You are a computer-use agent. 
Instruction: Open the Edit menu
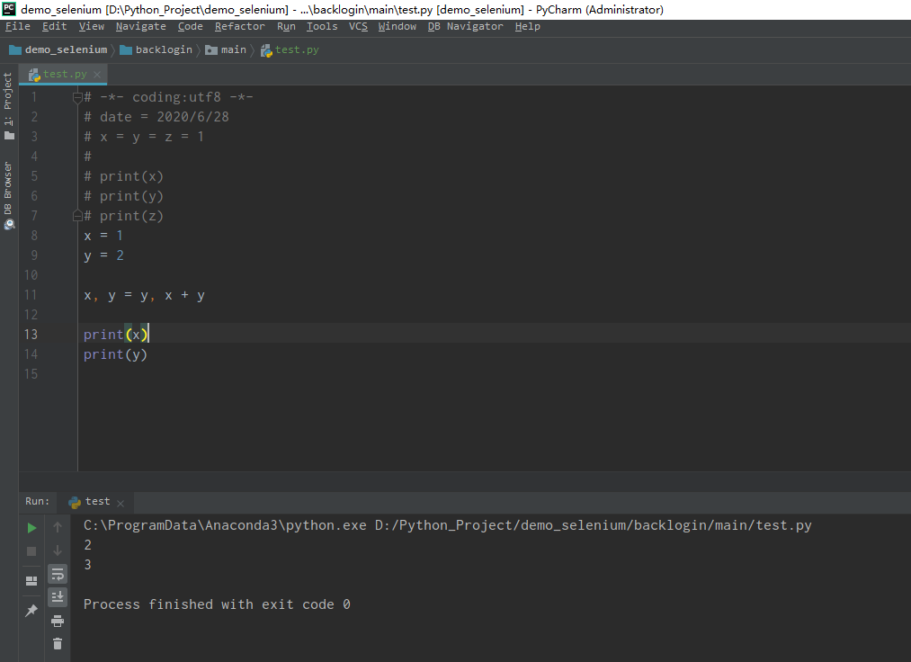[x=55, y=26]
